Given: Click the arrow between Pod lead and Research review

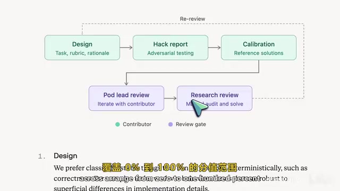Looking at the screenshot, I should point(171,98).
